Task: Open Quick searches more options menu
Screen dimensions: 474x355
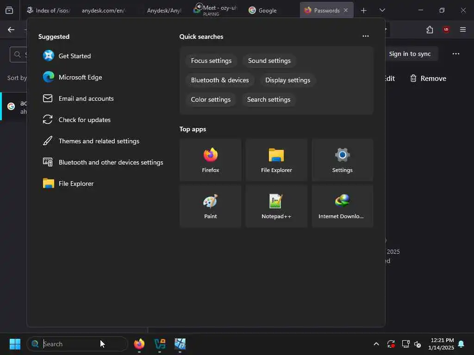Action: point(366,36)
